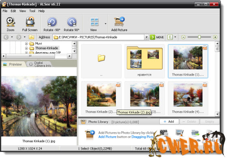Click the Add button in Photo Library

point(169,122)
